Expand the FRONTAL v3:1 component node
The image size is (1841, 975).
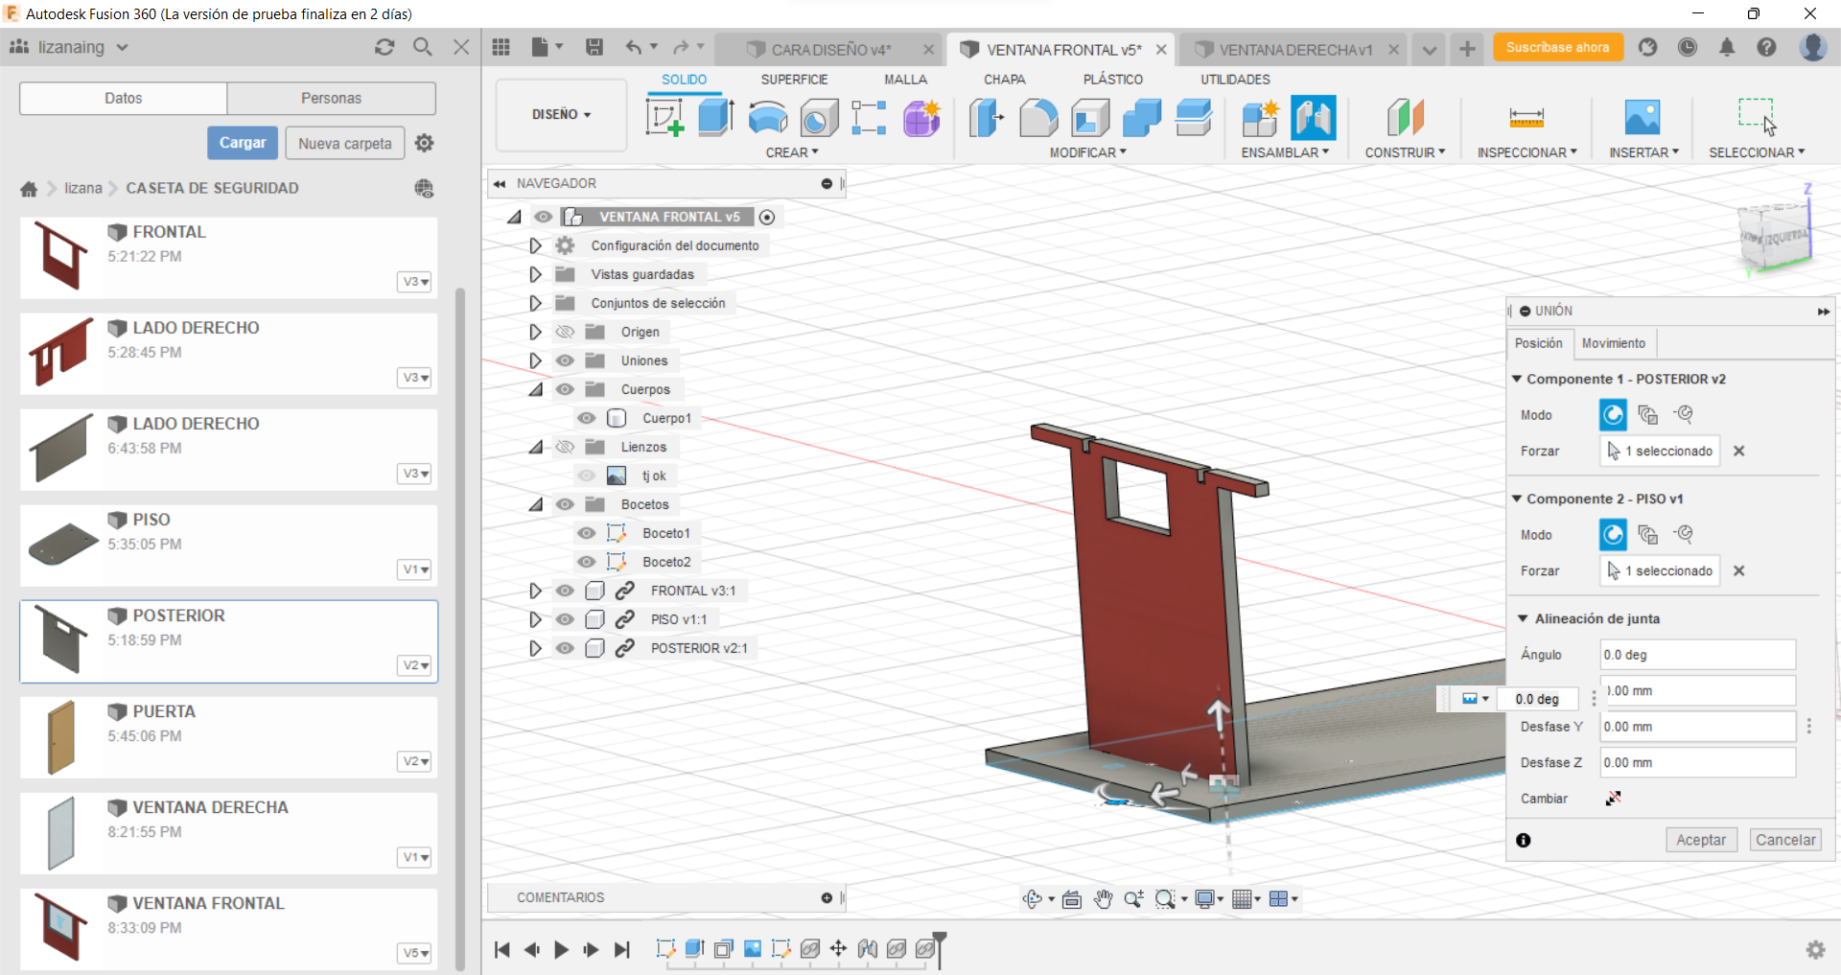(x=535, y=591)
